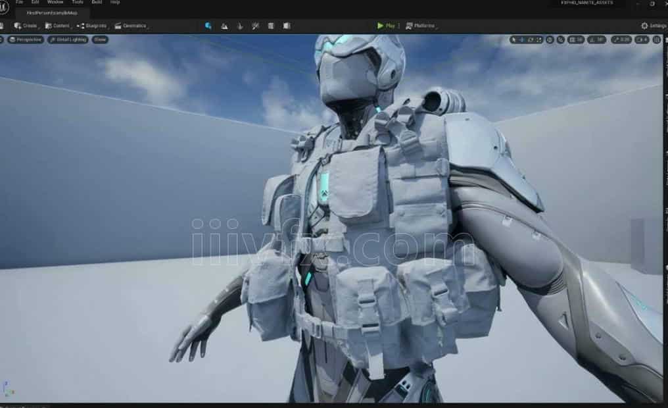Click the viewport layout icon at far right
Viewport: 668px width, 408px height.
click(x=656, y=39)
